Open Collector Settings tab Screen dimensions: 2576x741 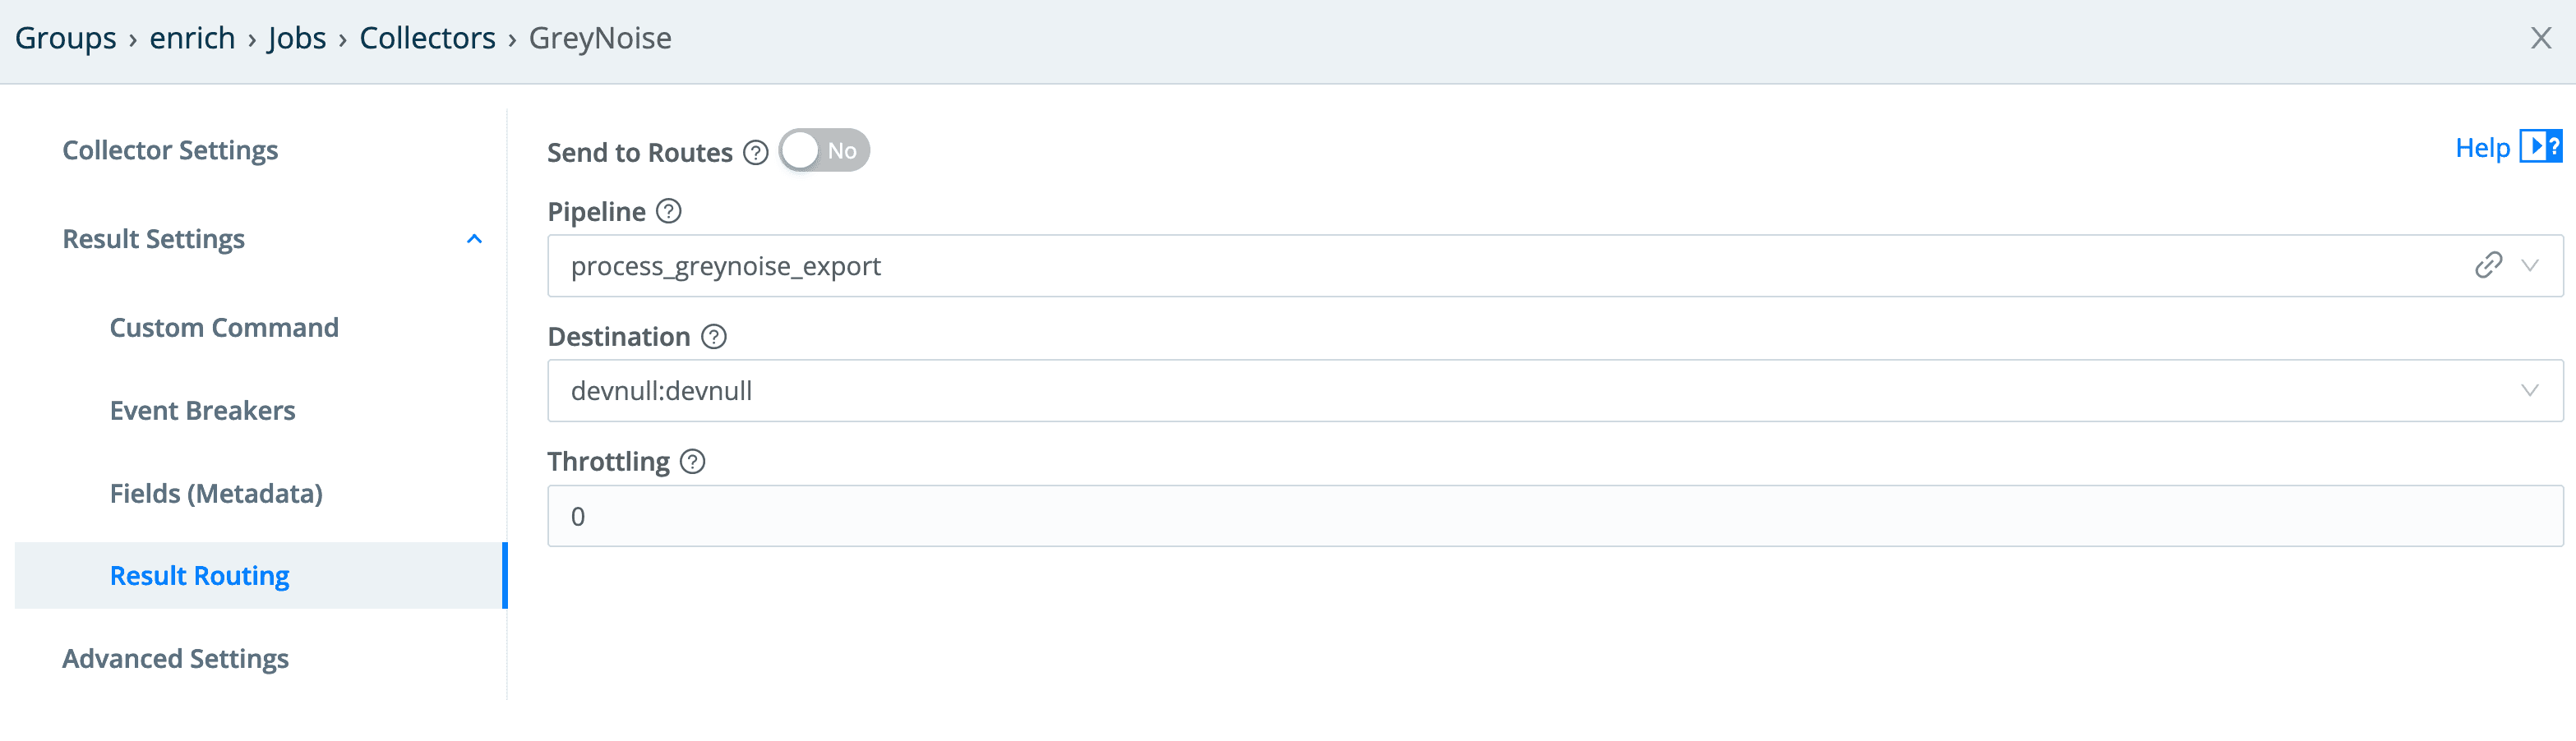point(170,150)
